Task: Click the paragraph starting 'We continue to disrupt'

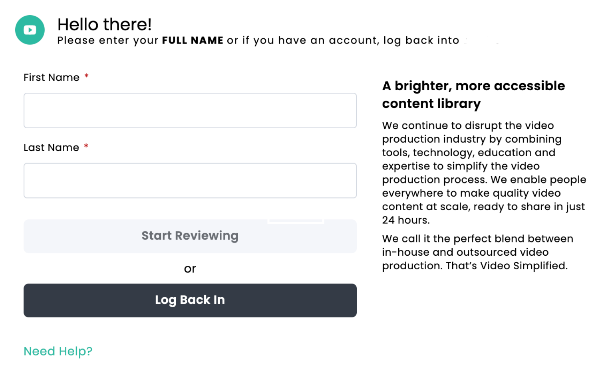Action: (x=484, y=173)
